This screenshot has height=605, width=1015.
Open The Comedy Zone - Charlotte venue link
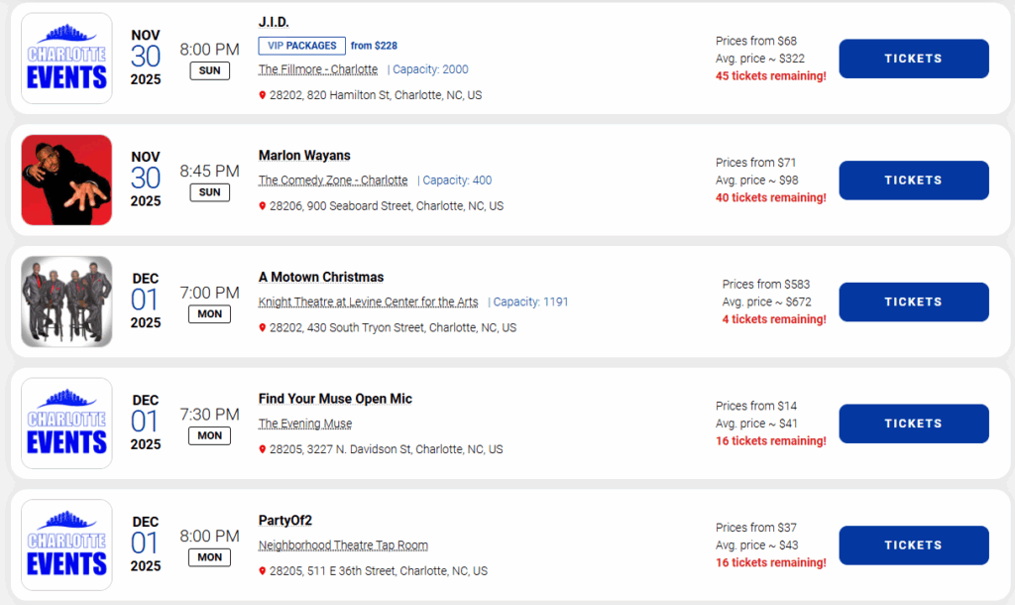(x=333, y=181)
